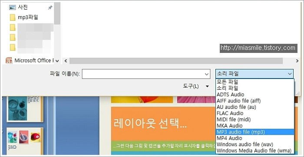Select MKA Audio file type

pos(255,126)
